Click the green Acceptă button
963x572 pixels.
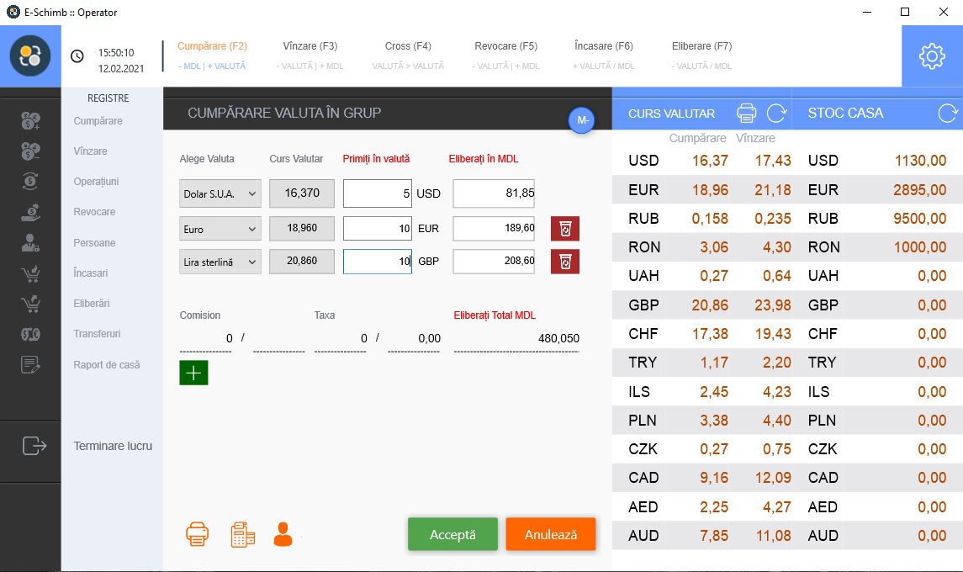pyautogui.click(x=452, y=534)
